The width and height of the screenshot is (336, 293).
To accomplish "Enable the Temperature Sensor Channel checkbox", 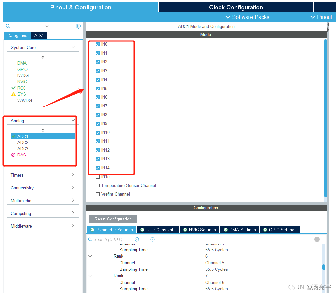I will (98, 186).
